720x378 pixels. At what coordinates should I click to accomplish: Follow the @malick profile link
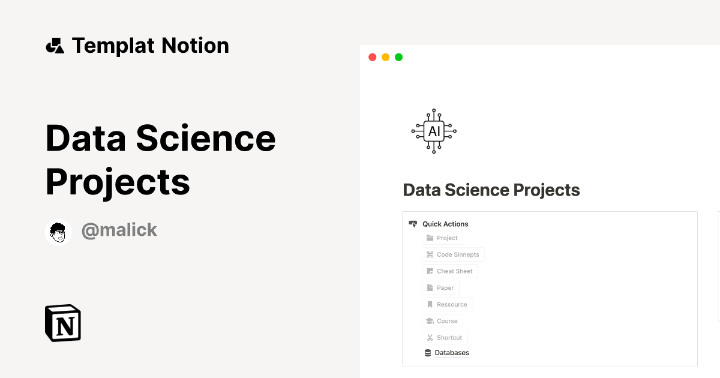click(119, 230)
